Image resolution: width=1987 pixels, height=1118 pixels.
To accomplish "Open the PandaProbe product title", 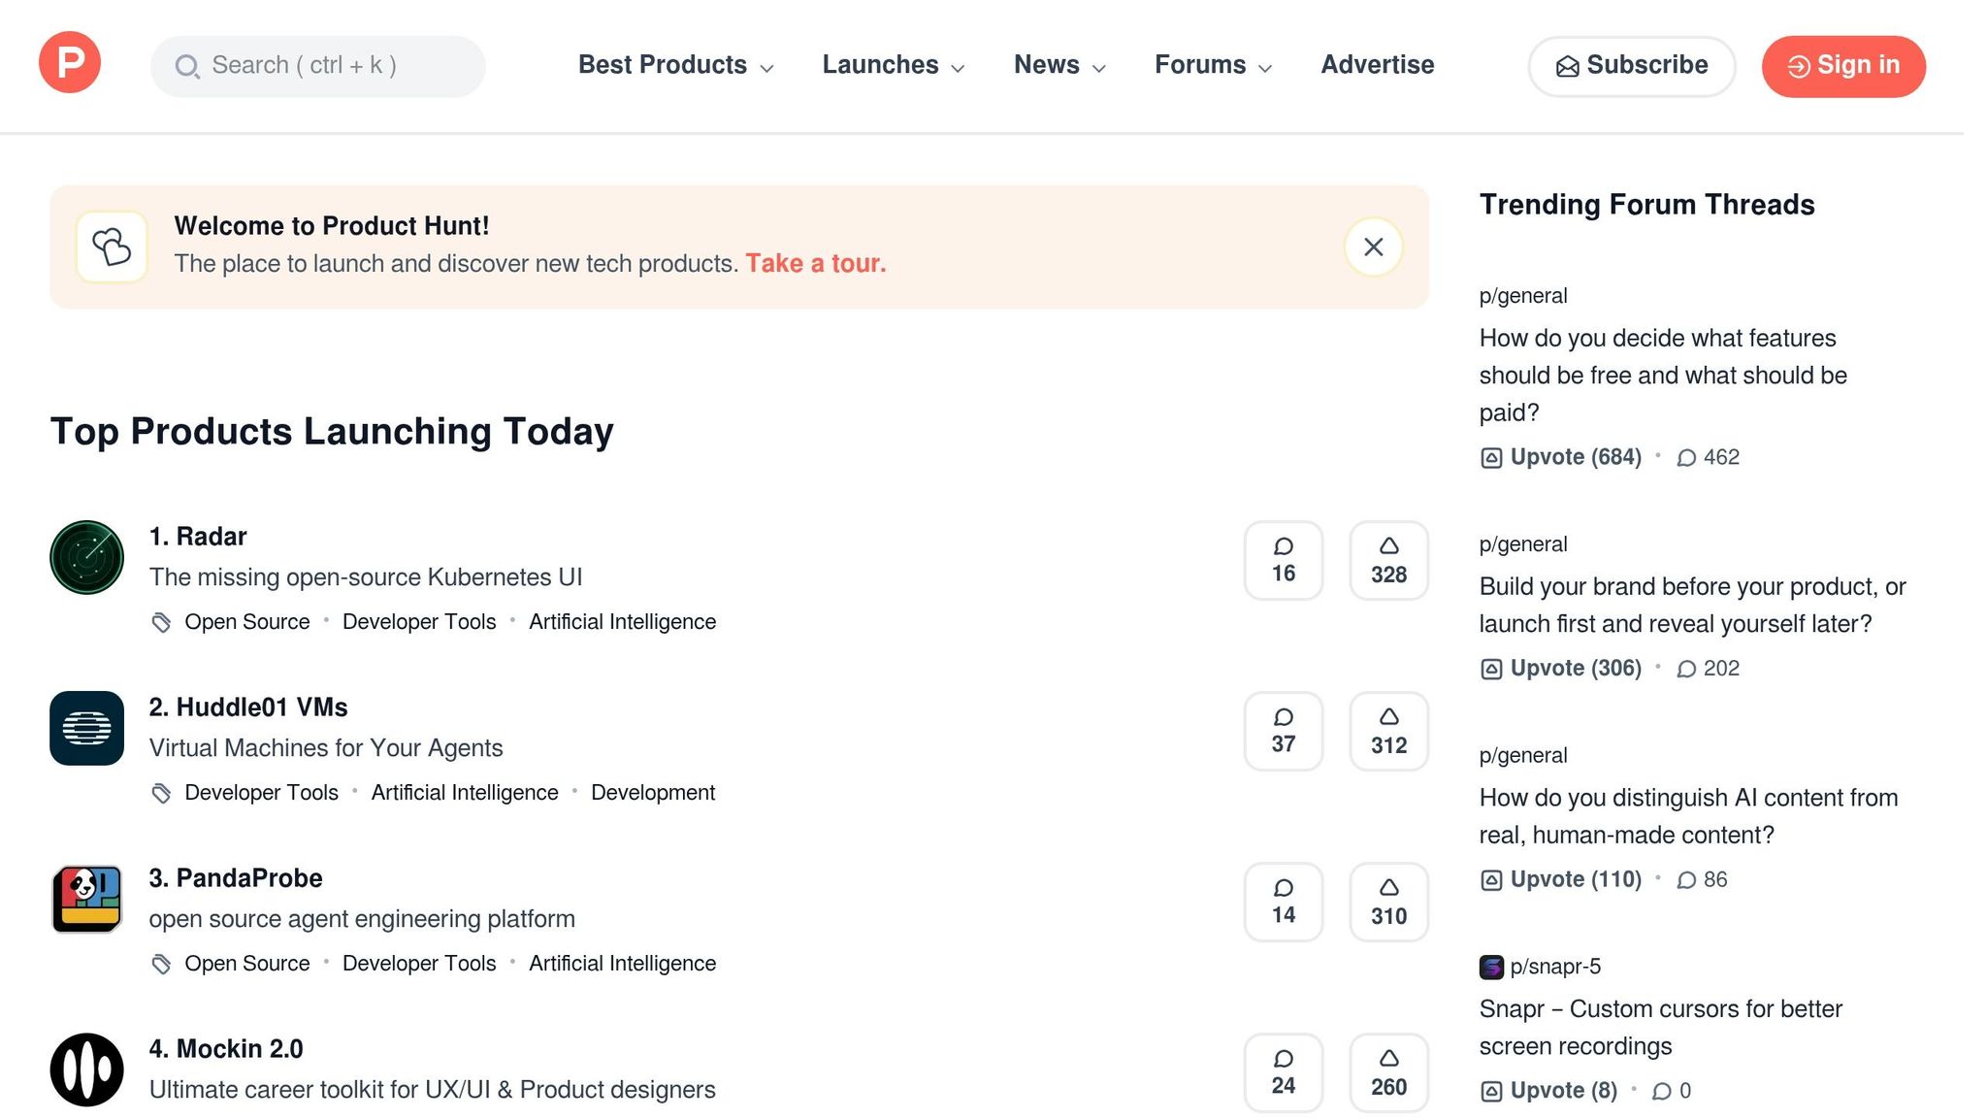I will click(x=236, y=878).
